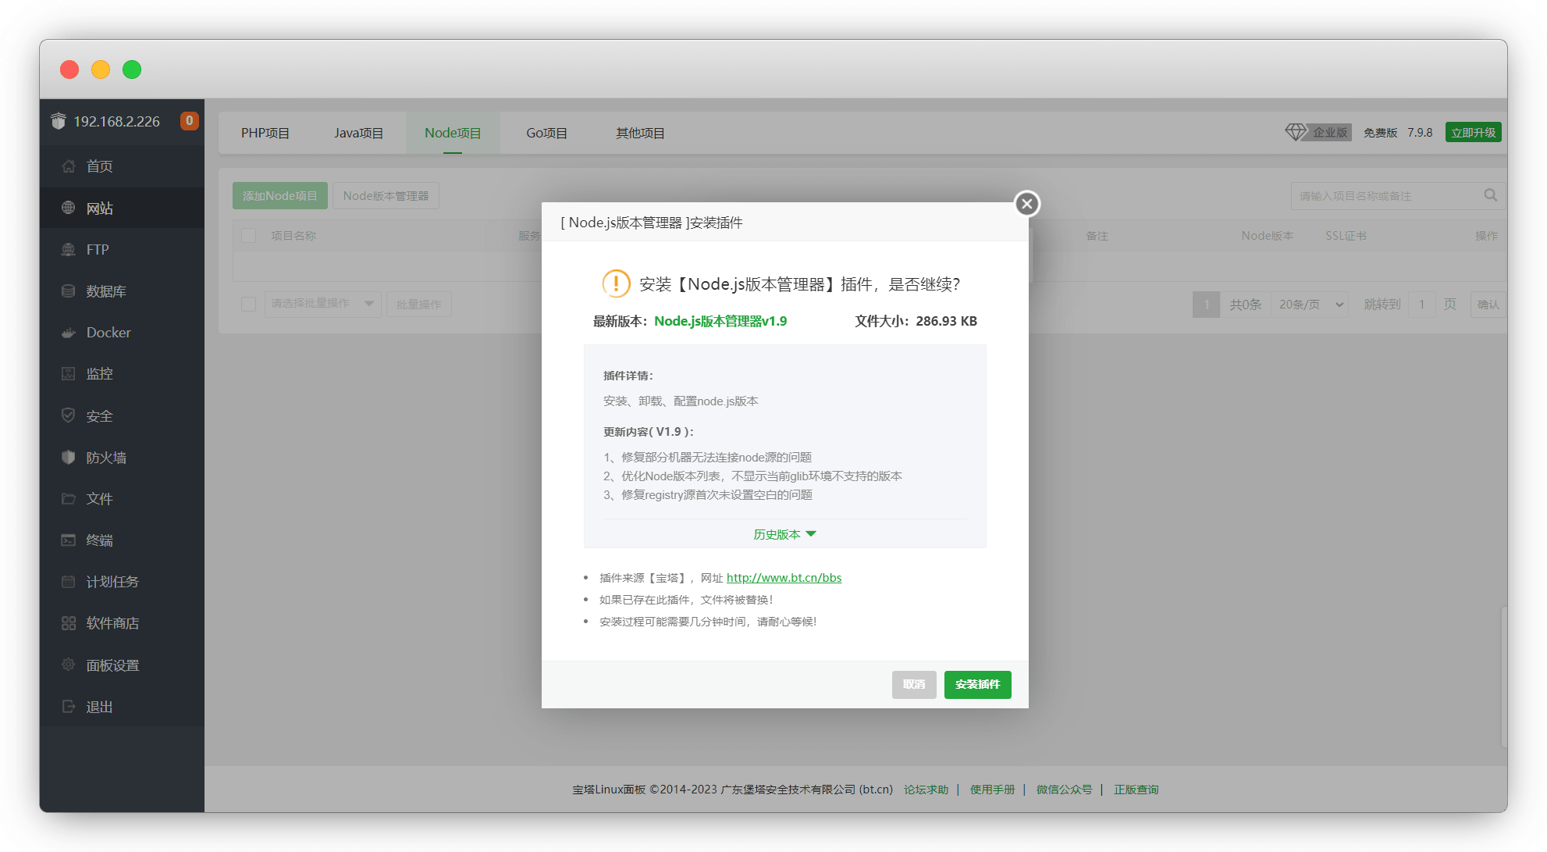
Task: Switch to the PHP项目 tab
Action: click(265, 134)
